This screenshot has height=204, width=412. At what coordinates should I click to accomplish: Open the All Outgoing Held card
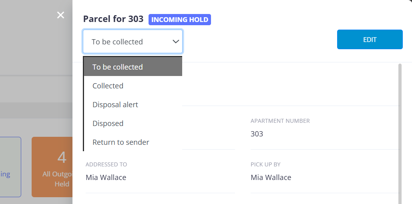52,167
